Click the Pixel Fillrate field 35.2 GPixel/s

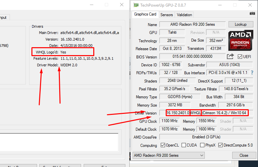[174, 89]
